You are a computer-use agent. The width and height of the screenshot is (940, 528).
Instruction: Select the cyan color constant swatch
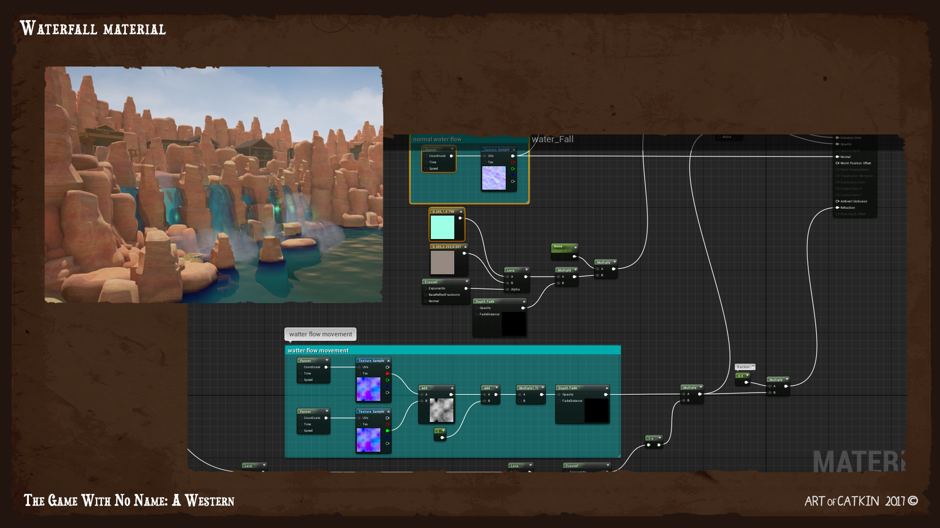443,227
